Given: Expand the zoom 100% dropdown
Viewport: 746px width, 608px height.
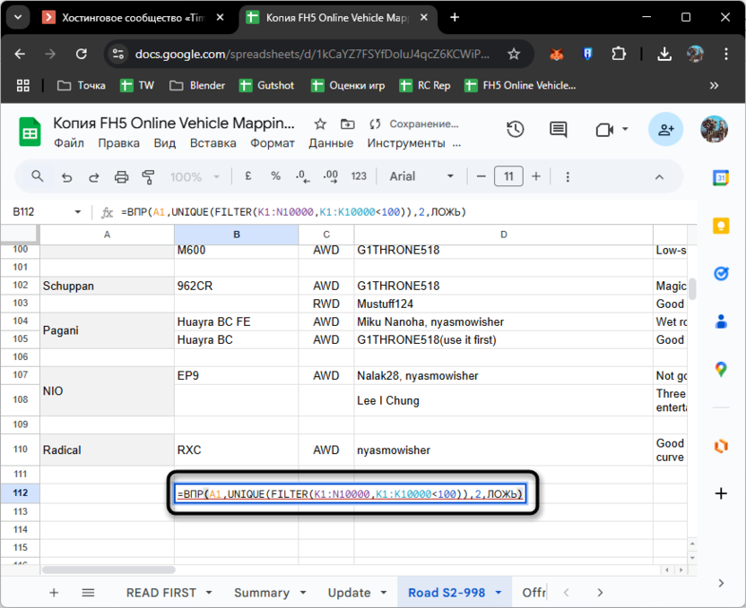Looking at the screenshot, I should pyautogui.click(x=194, y=177).
